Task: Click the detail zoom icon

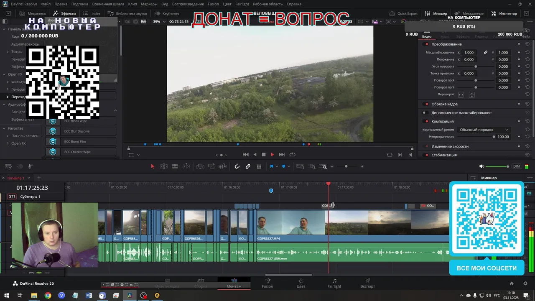Action: pos(312,166)
